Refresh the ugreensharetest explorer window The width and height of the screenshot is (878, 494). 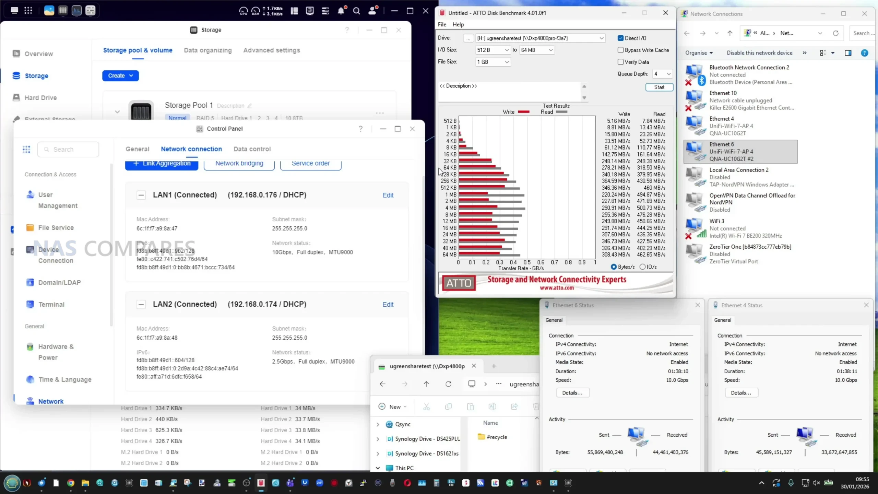pos(448,384)
